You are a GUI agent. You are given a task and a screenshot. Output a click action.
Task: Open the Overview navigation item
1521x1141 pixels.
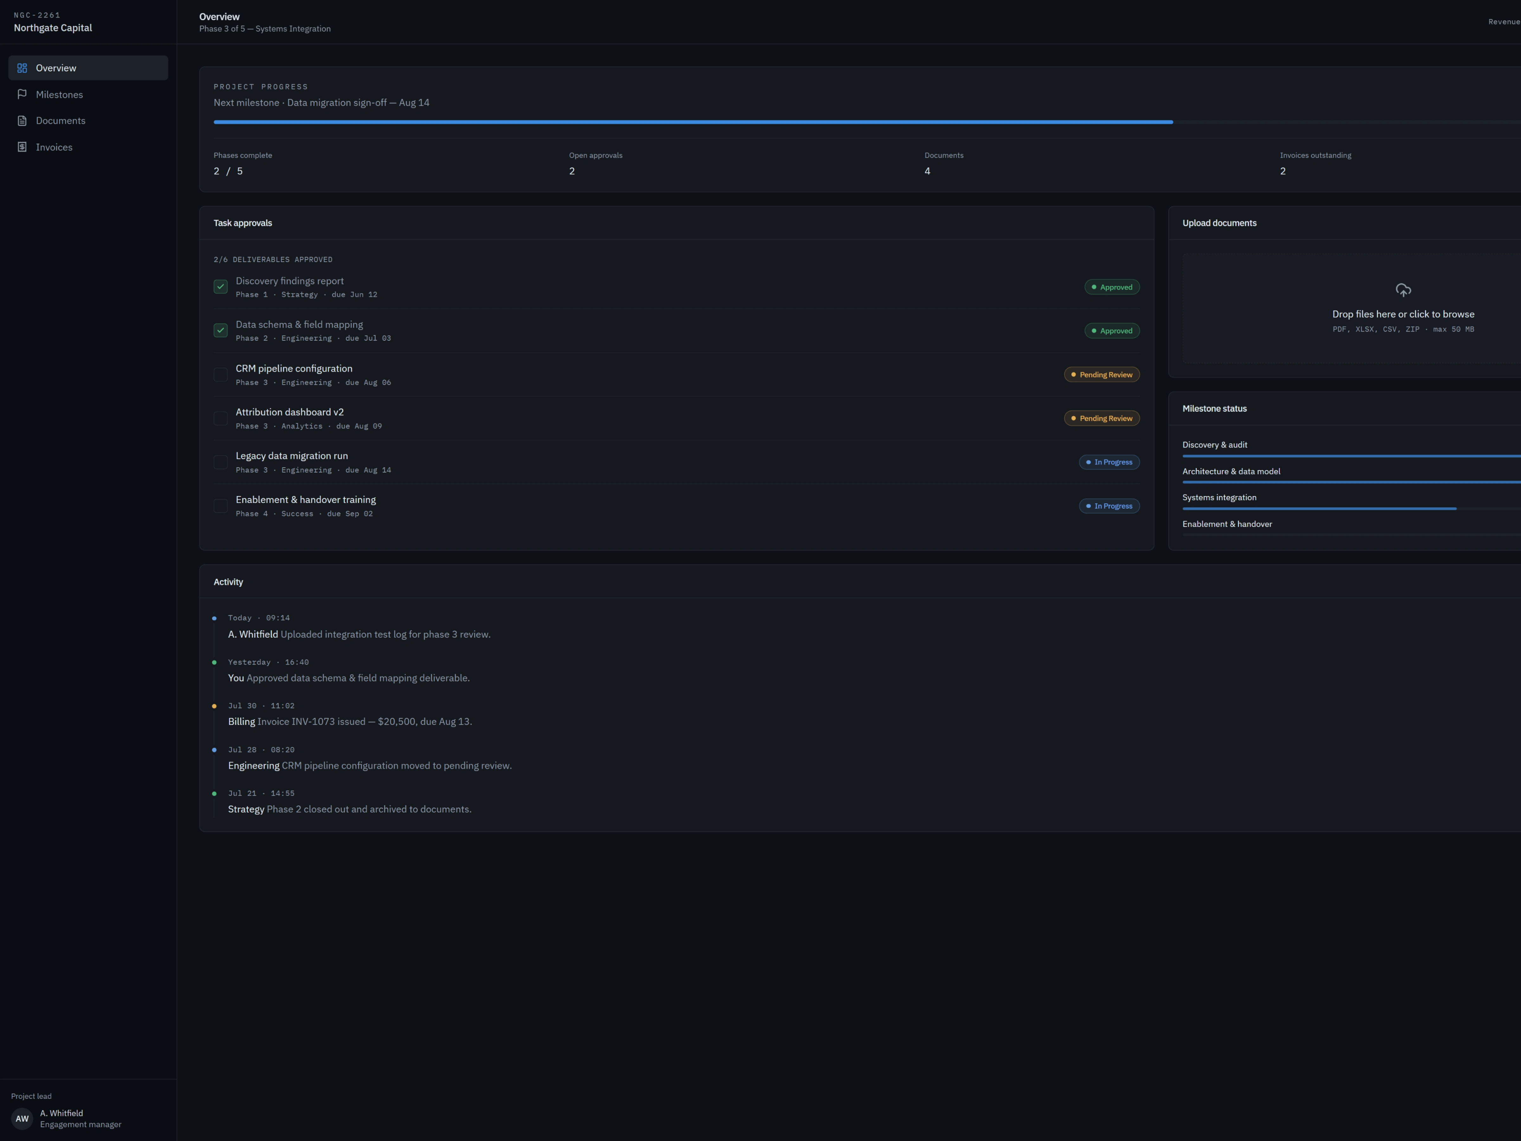pos(88,68)
